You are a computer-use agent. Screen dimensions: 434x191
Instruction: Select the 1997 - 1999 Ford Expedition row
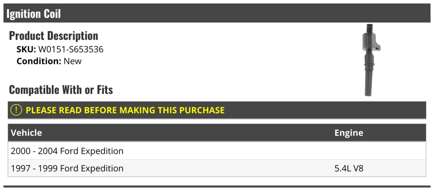pyautogui.click(x=67, y=168)
